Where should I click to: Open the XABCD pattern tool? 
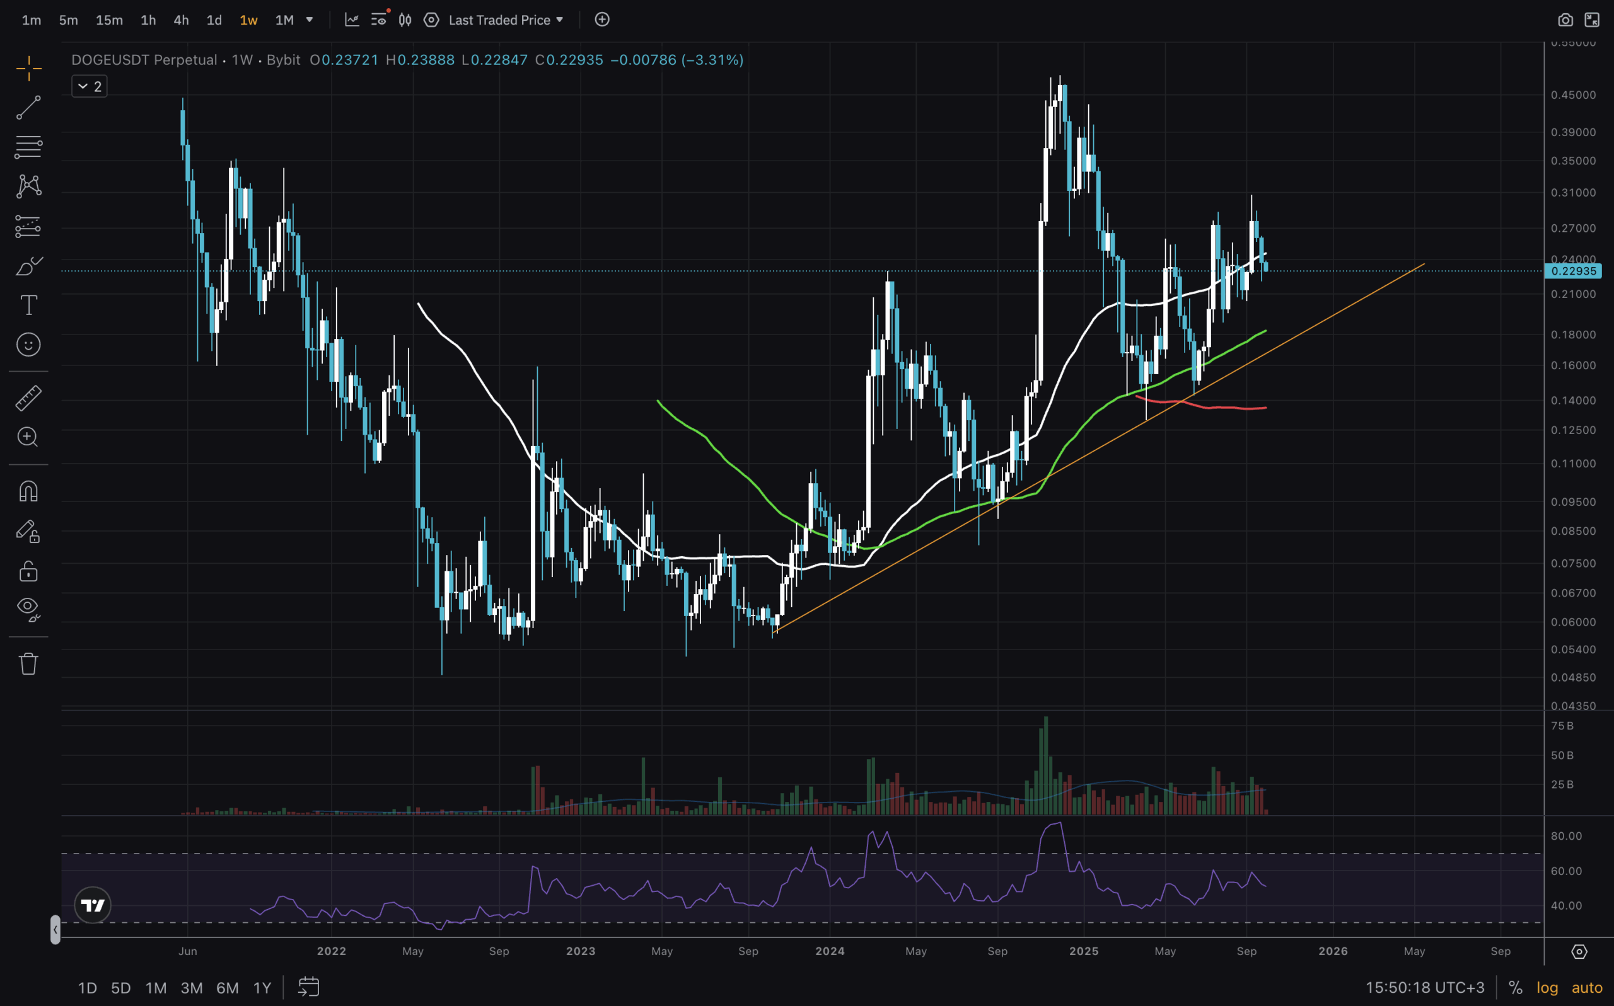[28, 186]
